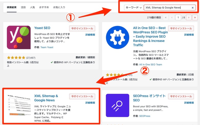This screenshot has height=125, width=200.
Task: View 詳細情報 for XML Sitemap & Google News
Action: (x=90, y=103)
